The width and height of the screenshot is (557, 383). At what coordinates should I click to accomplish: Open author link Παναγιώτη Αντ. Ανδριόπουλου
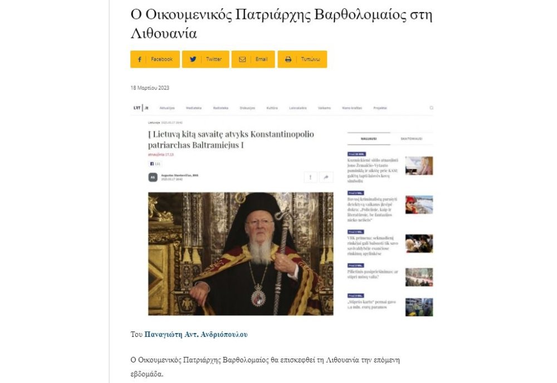196,335
